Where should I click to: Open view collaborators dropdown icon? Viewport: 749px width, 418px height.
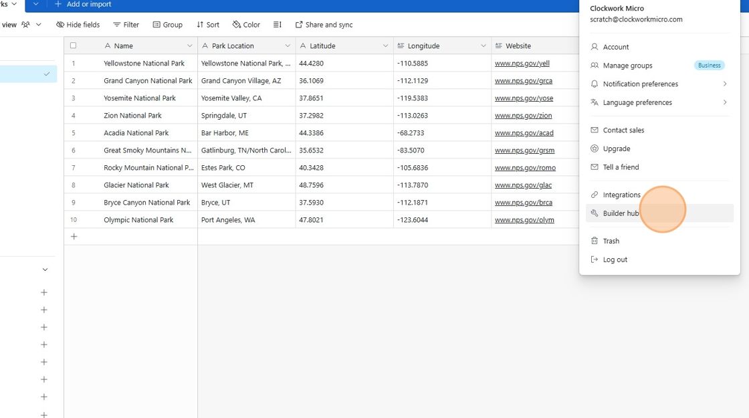pyautogui.click(x=26, y=25)
